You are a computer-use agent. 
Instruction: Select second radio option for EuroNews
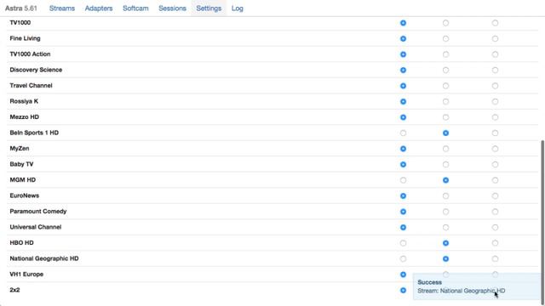(445, 196)
